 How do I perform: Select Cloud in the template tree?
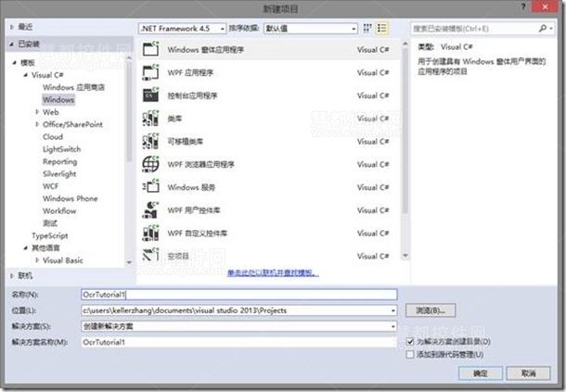pos(53,136)
